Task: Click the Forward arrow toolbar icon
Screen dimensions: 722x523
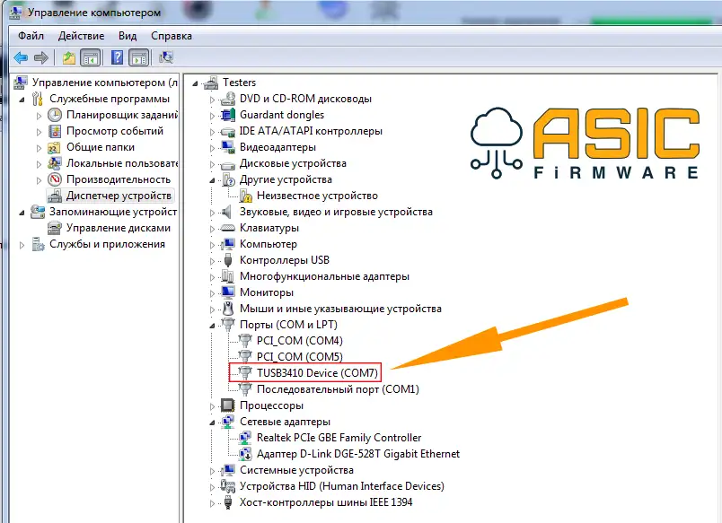Action: tap(41, 58)
